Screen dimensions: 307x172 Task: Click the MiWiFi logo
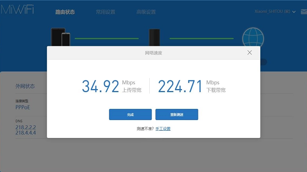17,9
